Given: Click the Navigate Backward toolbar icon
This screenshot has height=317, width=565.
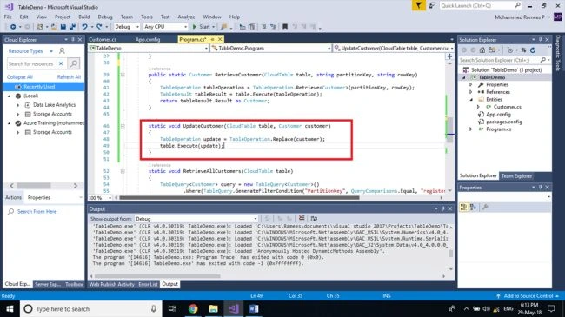Looking at the screenshot, I should [13, 27].
